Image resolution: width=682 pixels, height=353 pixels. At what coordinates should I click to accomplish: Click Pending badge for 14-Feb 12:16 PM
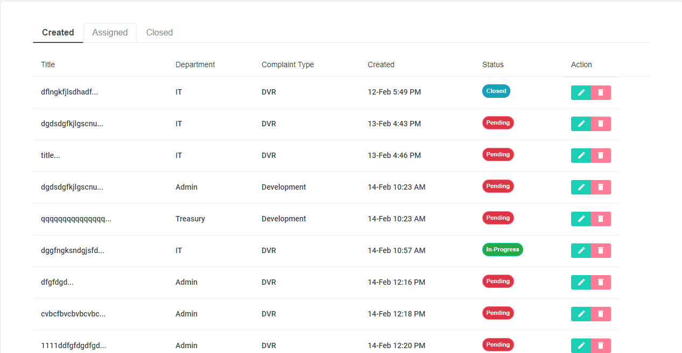(x=498, y=282)
